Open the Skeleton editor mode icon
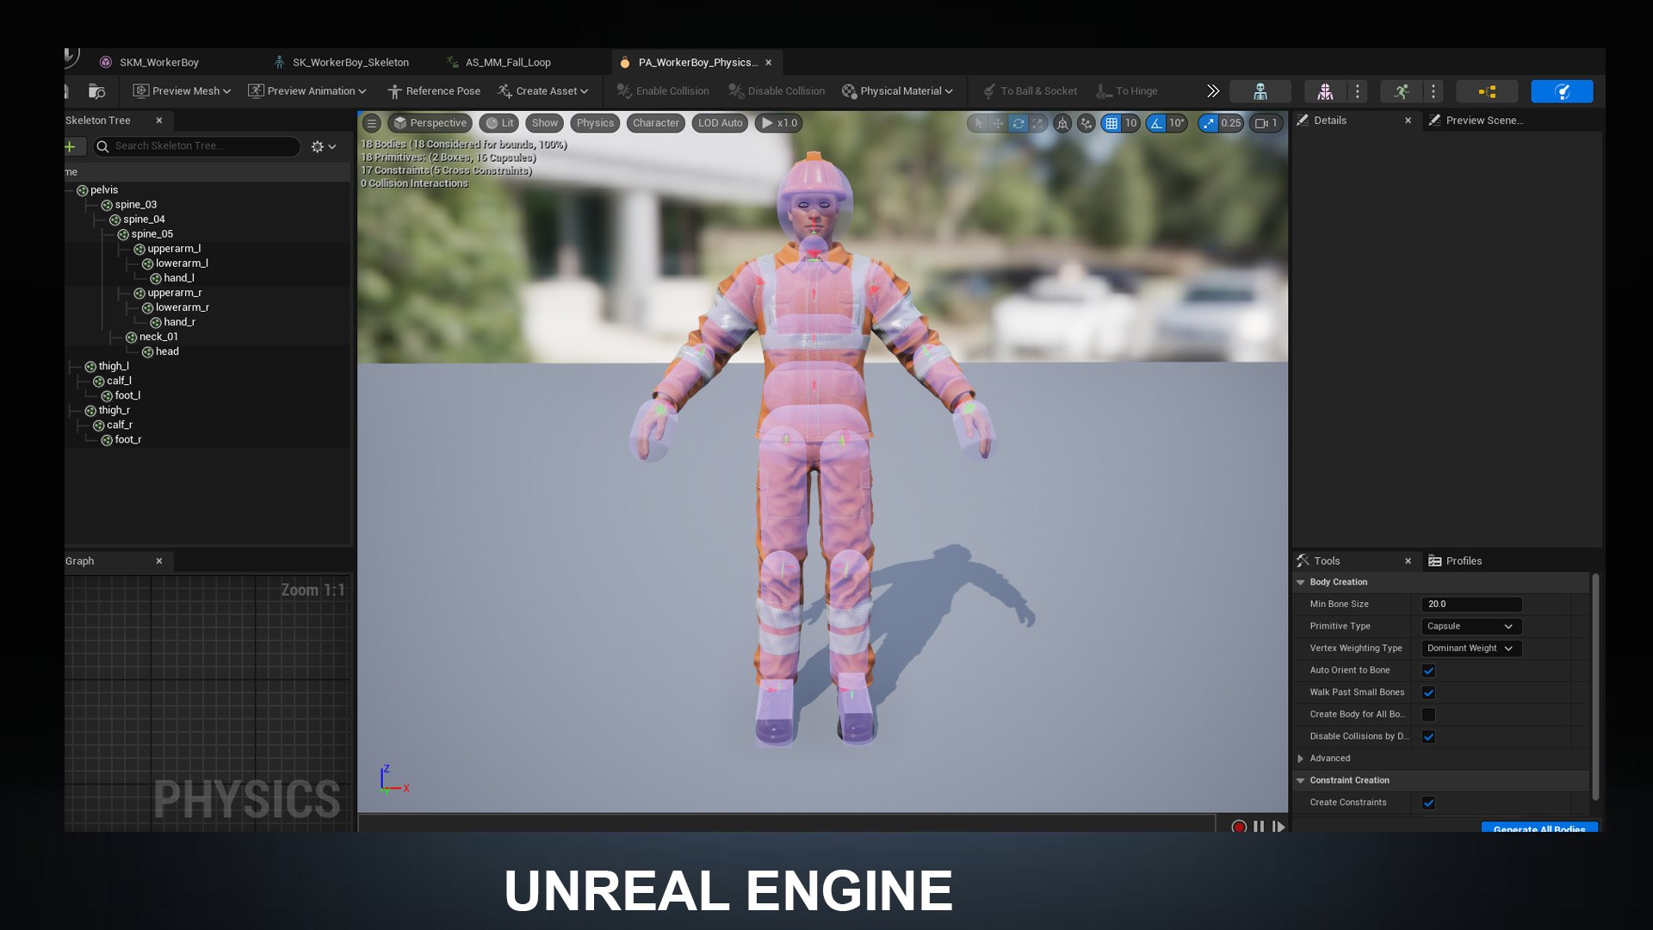 [x=1260, y=91]
